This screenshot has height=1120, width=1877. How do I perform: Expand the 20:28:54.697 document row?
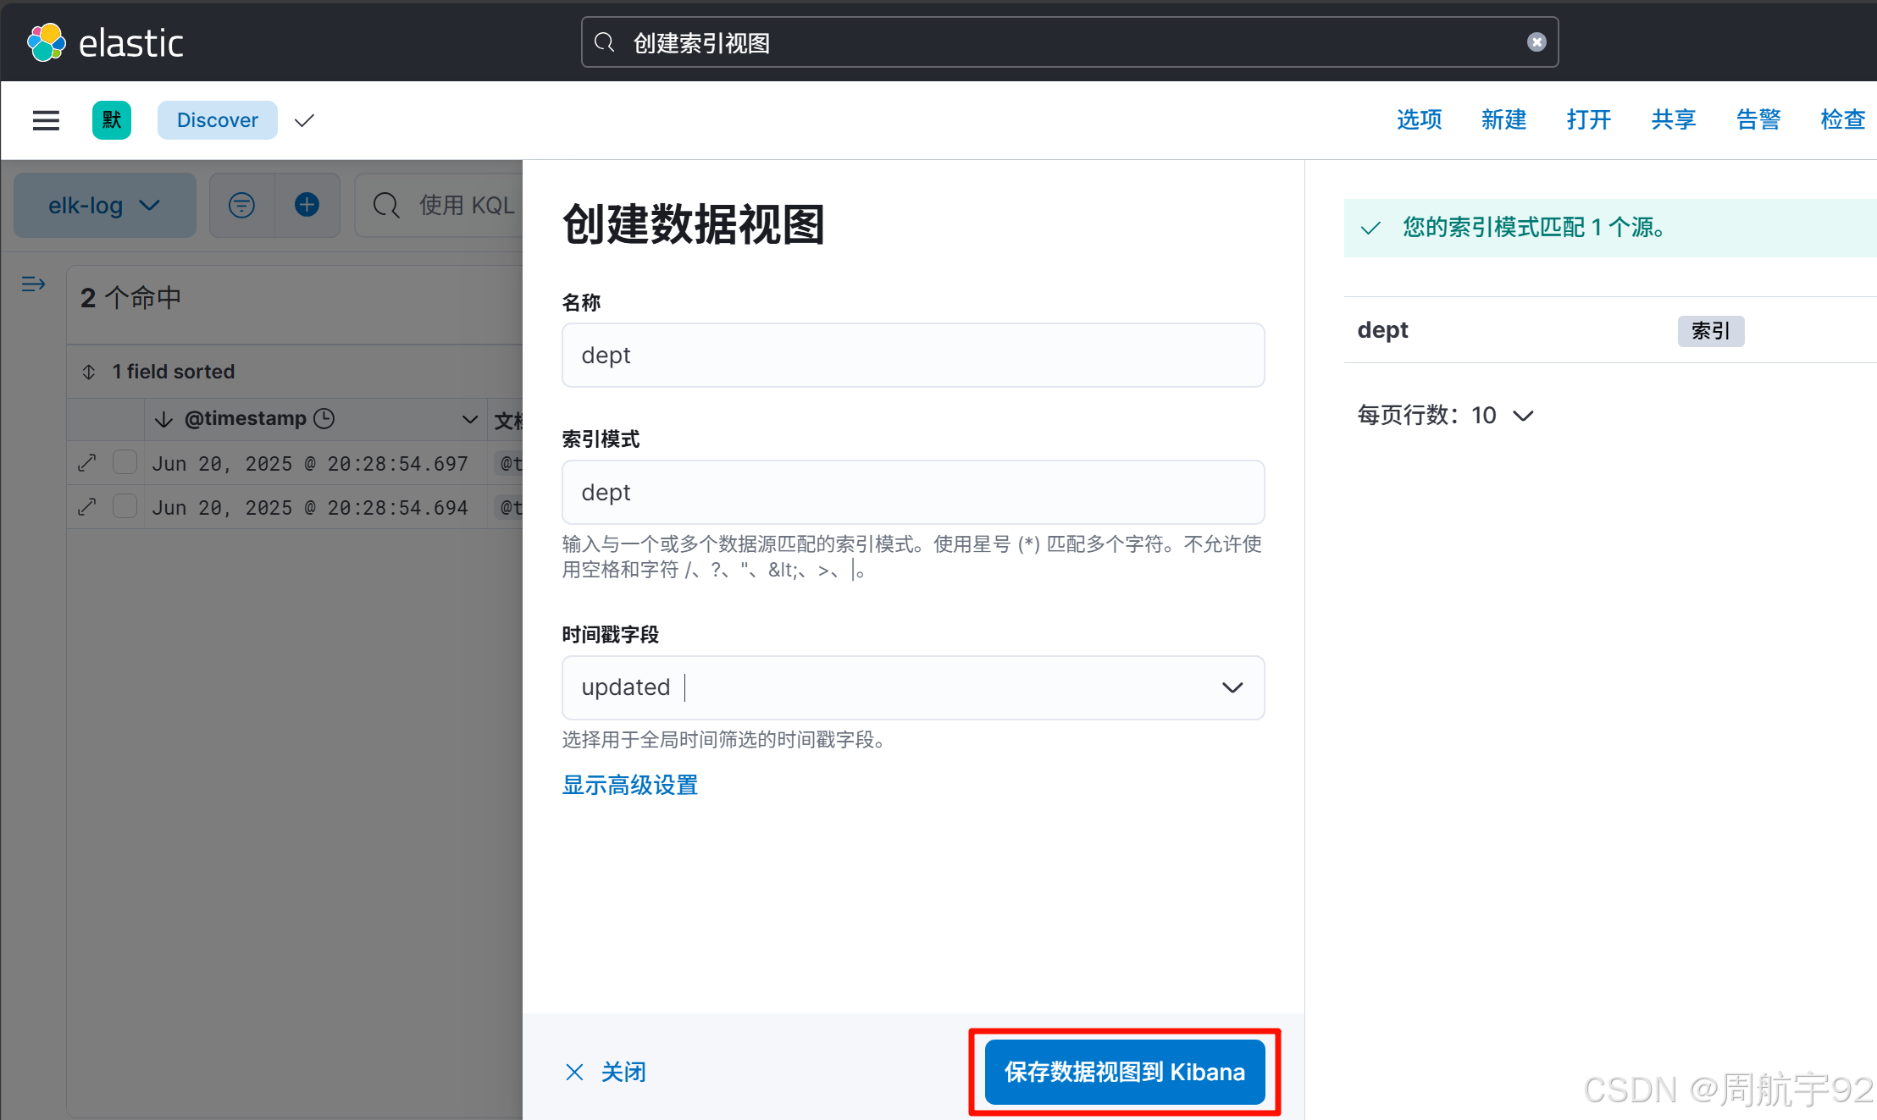click(86, 463)
